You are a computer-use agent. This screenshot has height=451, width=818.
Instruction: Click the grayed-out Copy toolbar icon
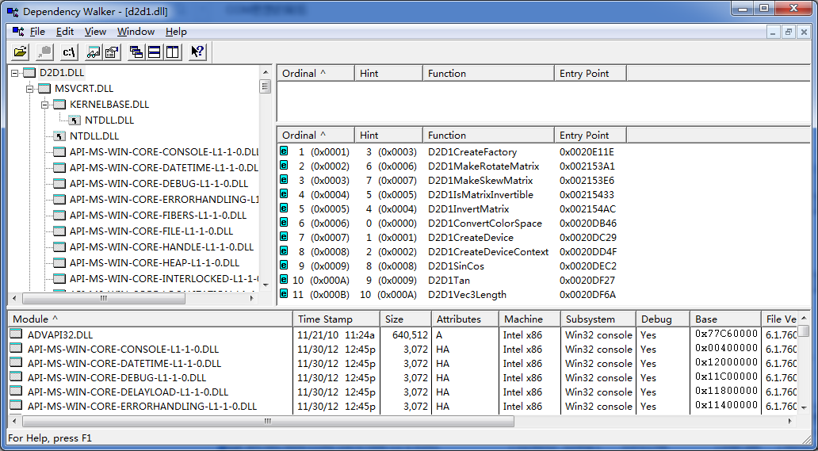(x=45, y=52)
